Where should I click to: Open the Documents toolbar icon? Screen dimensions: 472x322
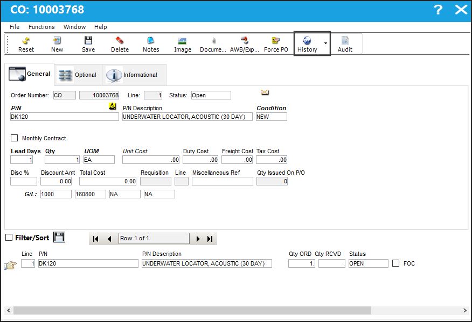point(213,44)
